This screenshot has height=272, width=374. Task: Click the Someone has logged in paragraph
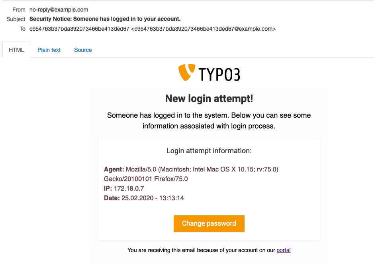(x=209, y=120)
